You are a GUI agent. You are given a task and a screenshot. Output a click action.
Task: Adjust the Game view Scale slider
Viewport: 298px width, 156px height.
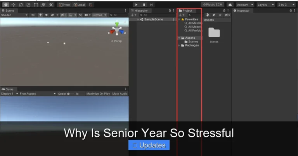pyautogui.click(x=70, y=94)
